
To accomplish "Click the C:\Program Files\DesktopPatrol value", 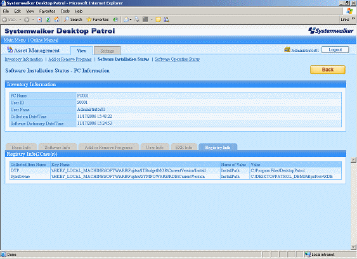I will pyautogui.click(x=278, y=170).
